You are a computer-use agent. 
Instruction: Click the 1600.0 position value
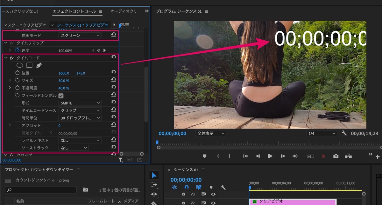pyautogui.click(x=64, y=73)
